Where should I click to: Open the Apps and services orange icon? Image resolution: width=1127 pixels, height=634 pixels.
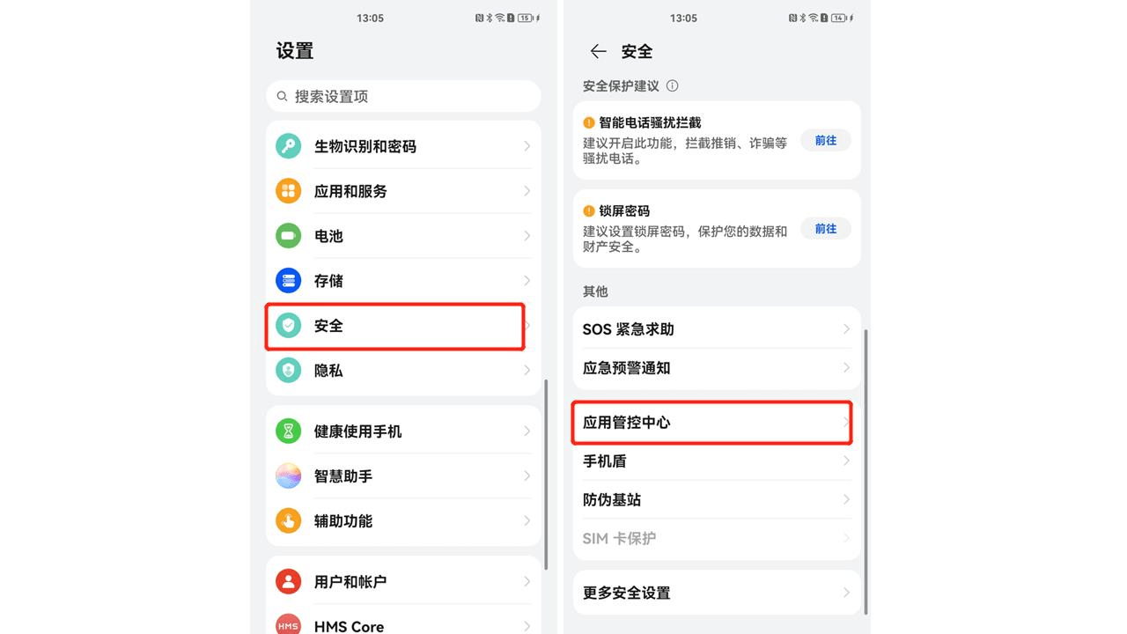pos(288,191)
